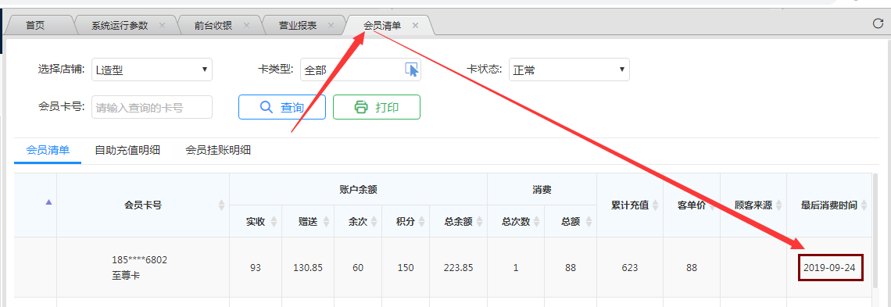Switch to the 系统运行参数 tab
The width and height of the screenshot is (891, 307).
120,26
